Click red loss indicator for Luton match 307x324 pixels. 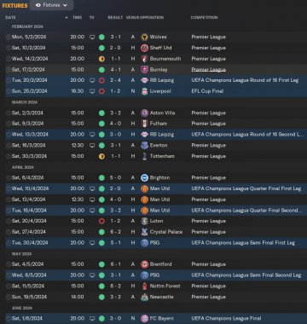pyautogui.click(x=101, y=221)
